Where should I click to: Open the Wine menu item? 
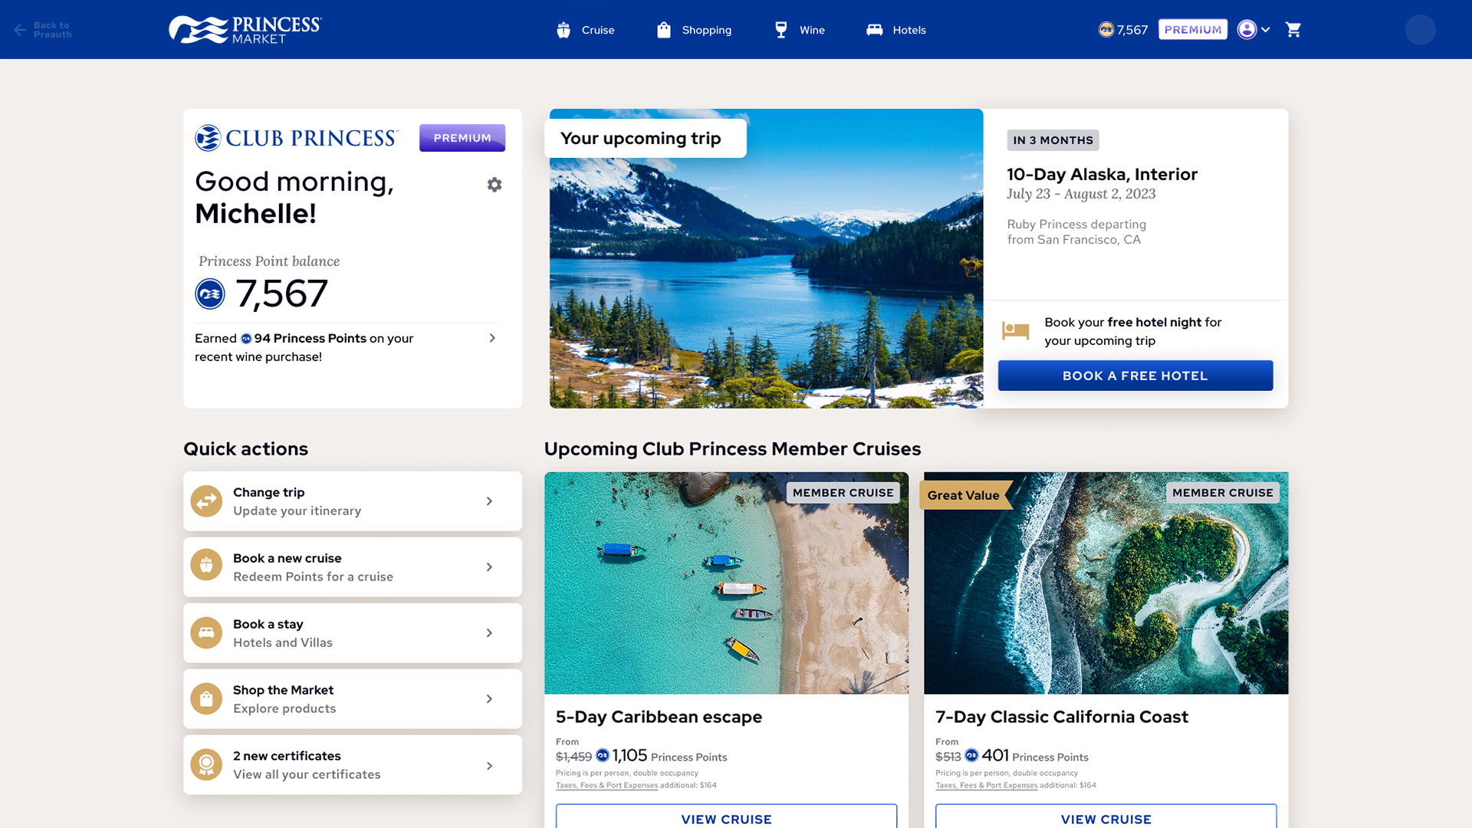click(800, 30)
